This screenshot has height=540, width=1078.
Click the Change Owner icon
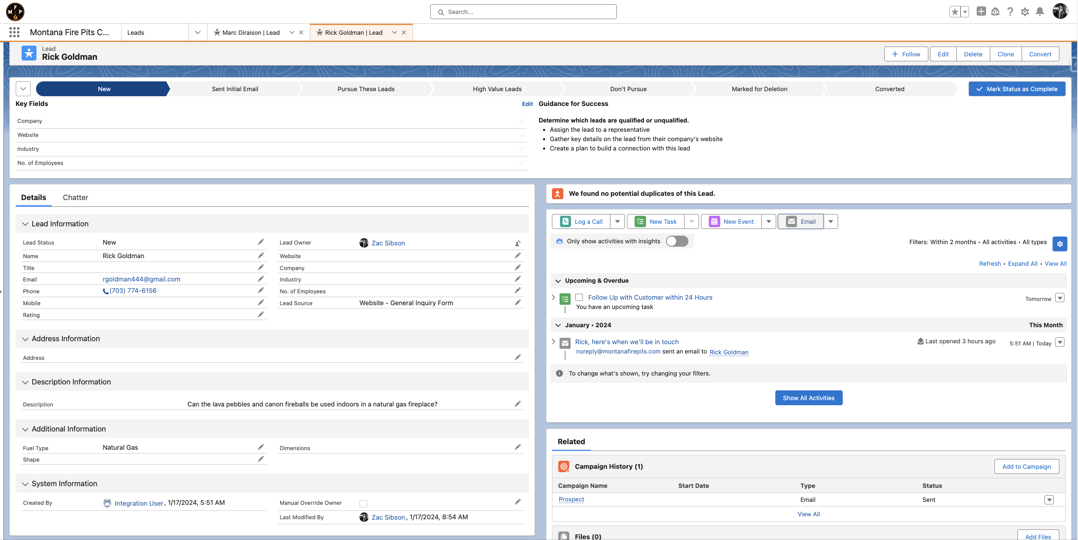click(x=518, y=243)
